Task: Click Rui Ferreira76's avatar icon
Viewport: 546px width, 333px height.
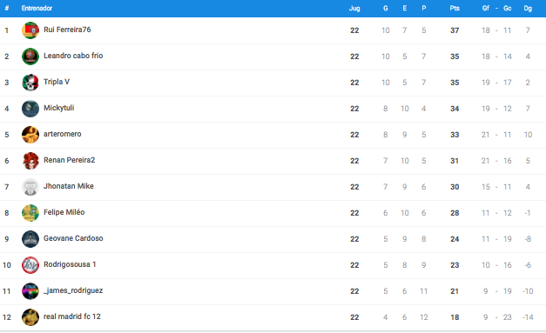Action: pos(30,30)
